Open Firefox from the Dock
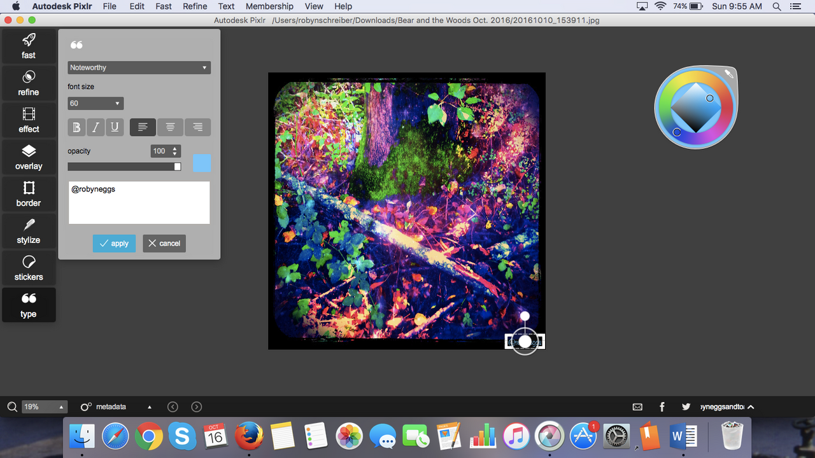This screenshot has width=815, height=458. click(248, 436)
